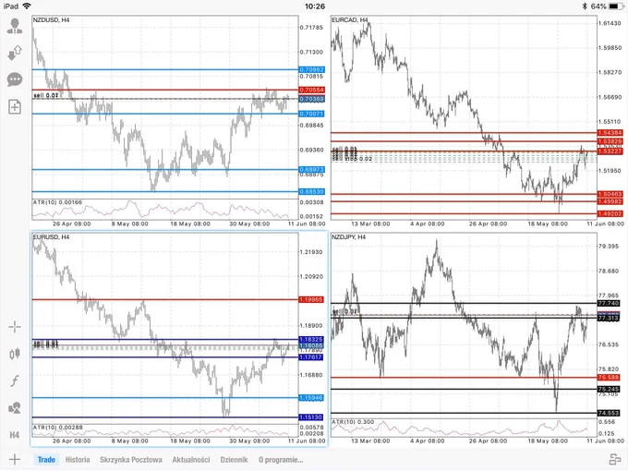Select the 0.68973 level label on NZDUSD
Screen dimensions: 628x471
311,169
